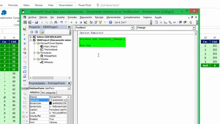Click the Run play icon in left toolbar

24,34
